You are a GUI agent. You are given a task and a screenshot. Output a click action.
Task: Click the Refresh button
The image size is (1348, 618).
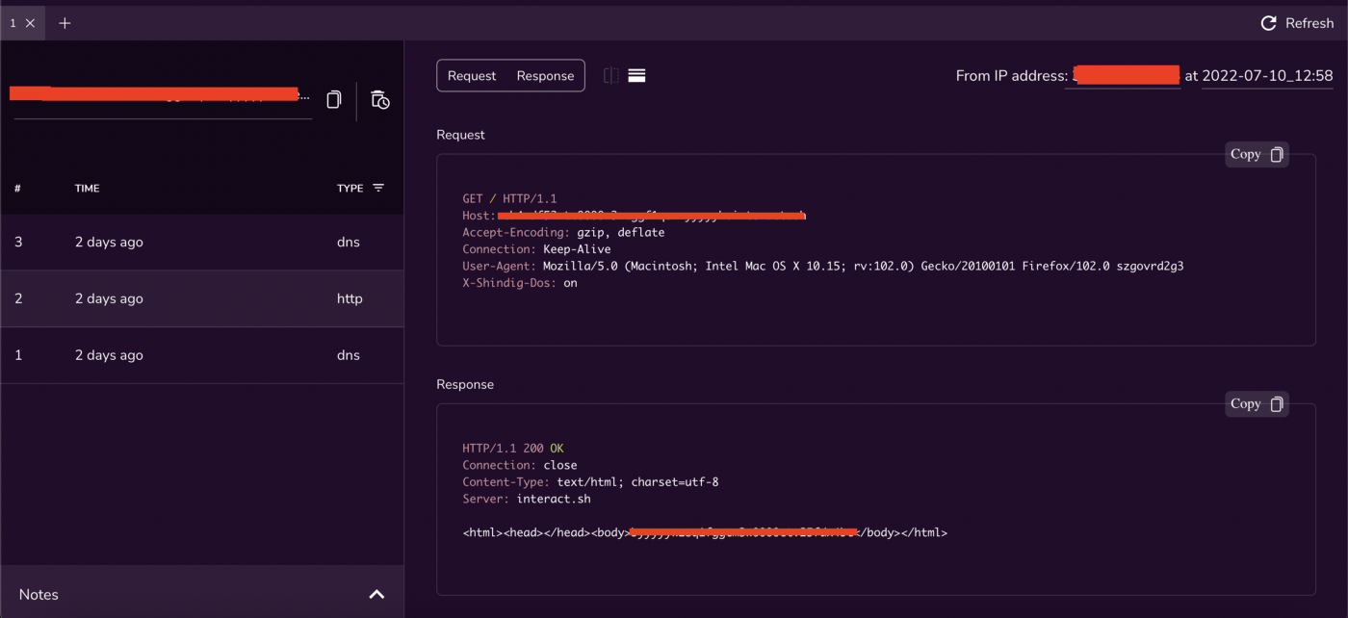1297,23
